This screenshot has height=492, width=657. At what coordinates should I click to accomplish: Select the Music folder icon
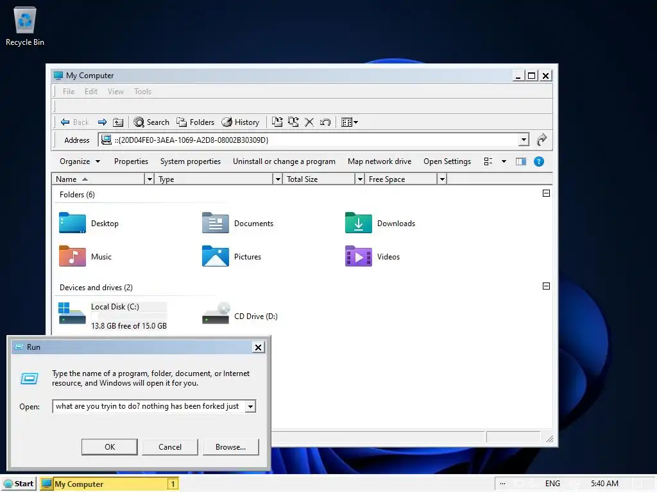(x=72, y=256)
